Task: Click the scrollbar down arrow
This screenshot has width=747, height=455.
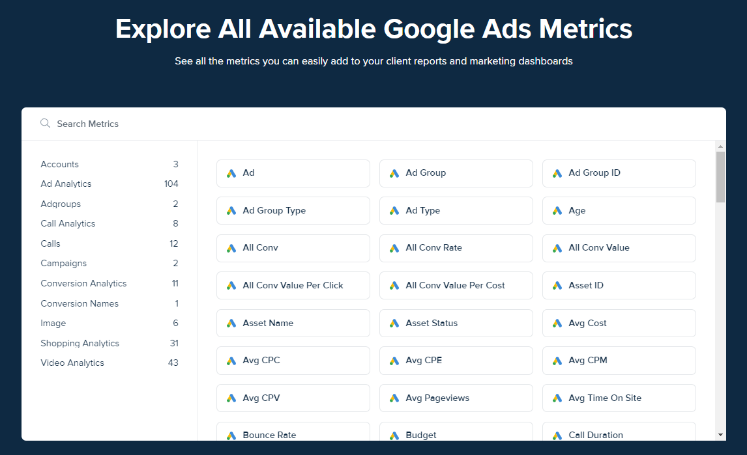Action: pos(720,435)
